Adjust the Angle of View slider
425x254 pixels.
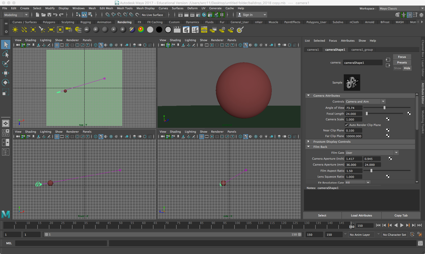384,108
